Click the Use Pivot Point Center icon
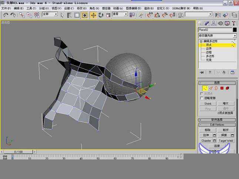Screen dimensions: 239x179 (132, 15)
